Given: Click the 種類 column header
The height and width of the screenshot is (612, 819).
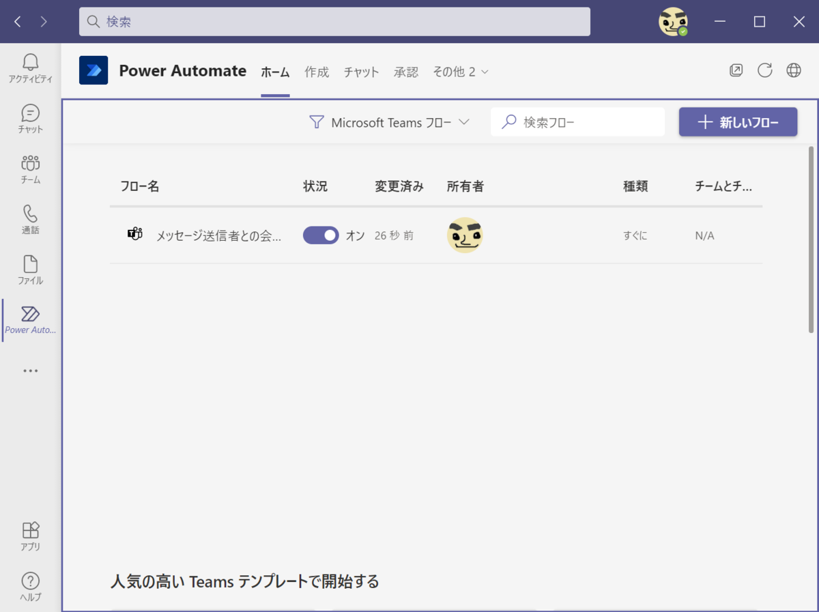Looking at the screenshot, I should [x=635, y=186].
